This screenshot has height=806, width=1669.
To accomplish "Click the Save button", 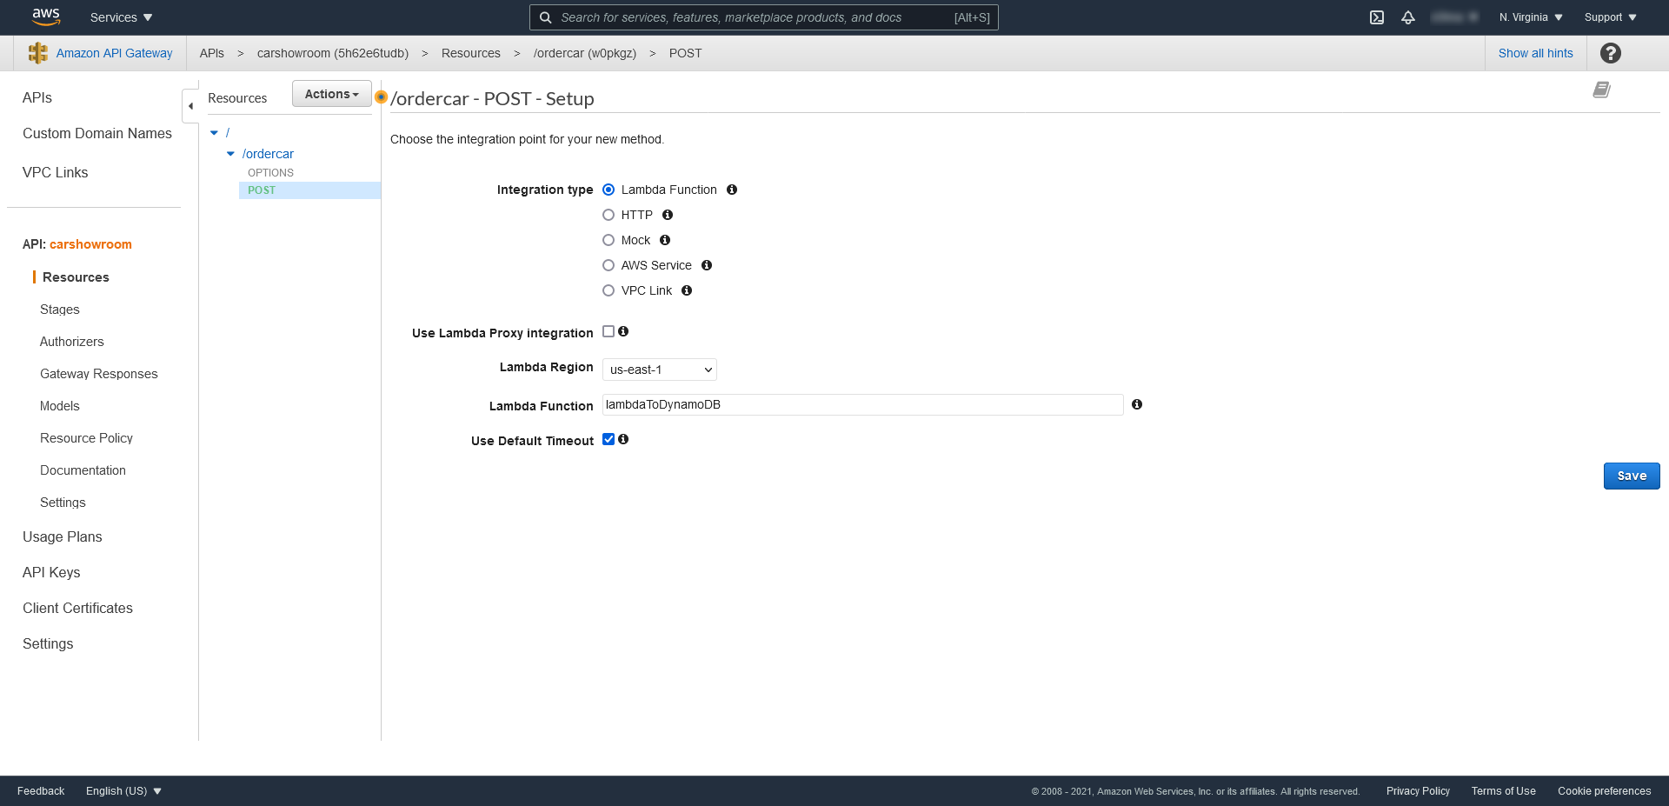I will point(1632,476).
